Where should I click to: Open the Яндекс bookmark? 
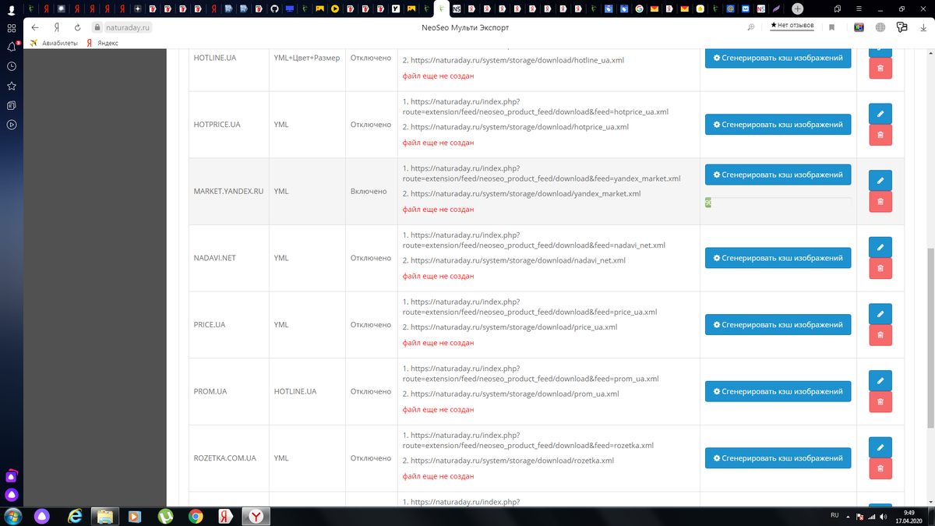pyautogui.click(x=102, y=43)
